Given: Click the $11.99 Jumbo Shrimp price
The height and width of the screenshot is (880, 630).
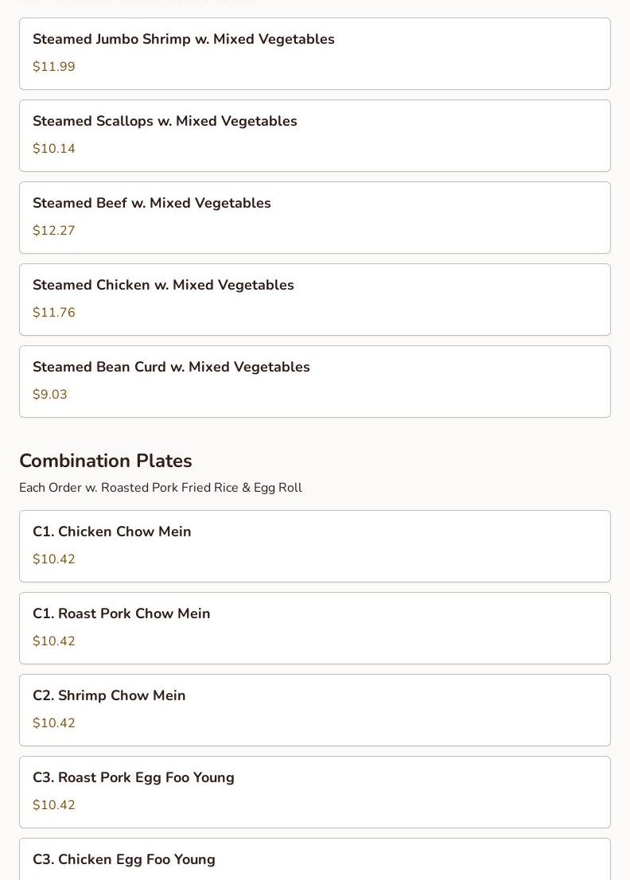Looking at the screenshot, I should point(54,67).
